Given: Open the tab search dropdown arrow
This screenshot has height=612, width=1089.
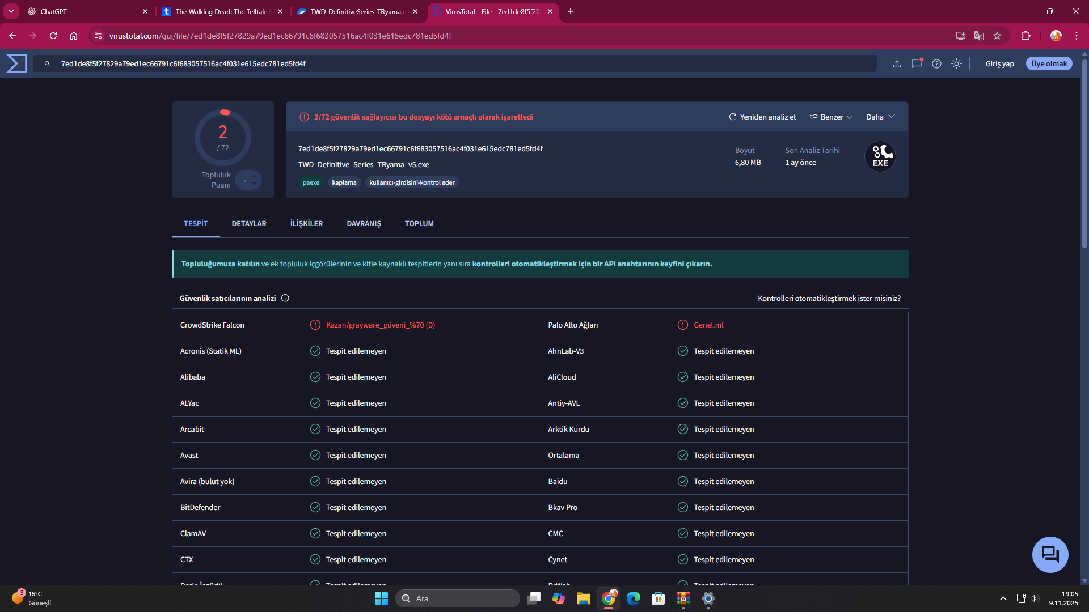Looking at the screenshot, I should point(11,11).
